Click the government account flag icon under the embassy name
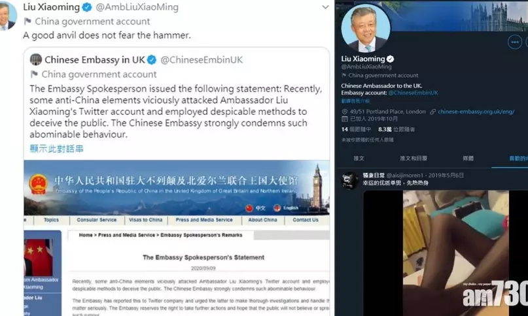Viewport: 528px width, 316px height. (34, 74)
